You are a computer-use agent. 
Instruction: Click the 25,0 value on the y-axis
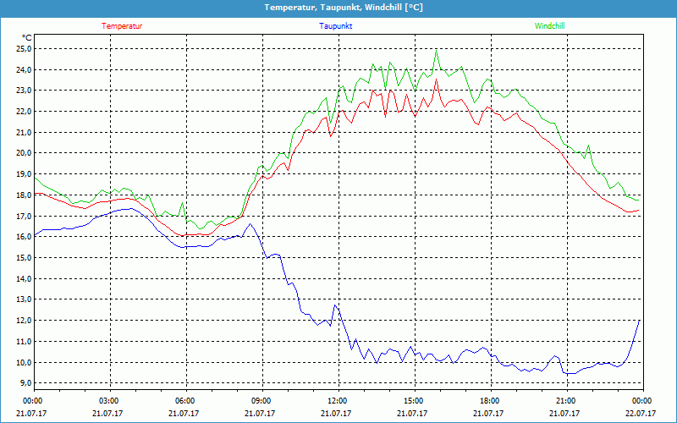click(23, 49)
